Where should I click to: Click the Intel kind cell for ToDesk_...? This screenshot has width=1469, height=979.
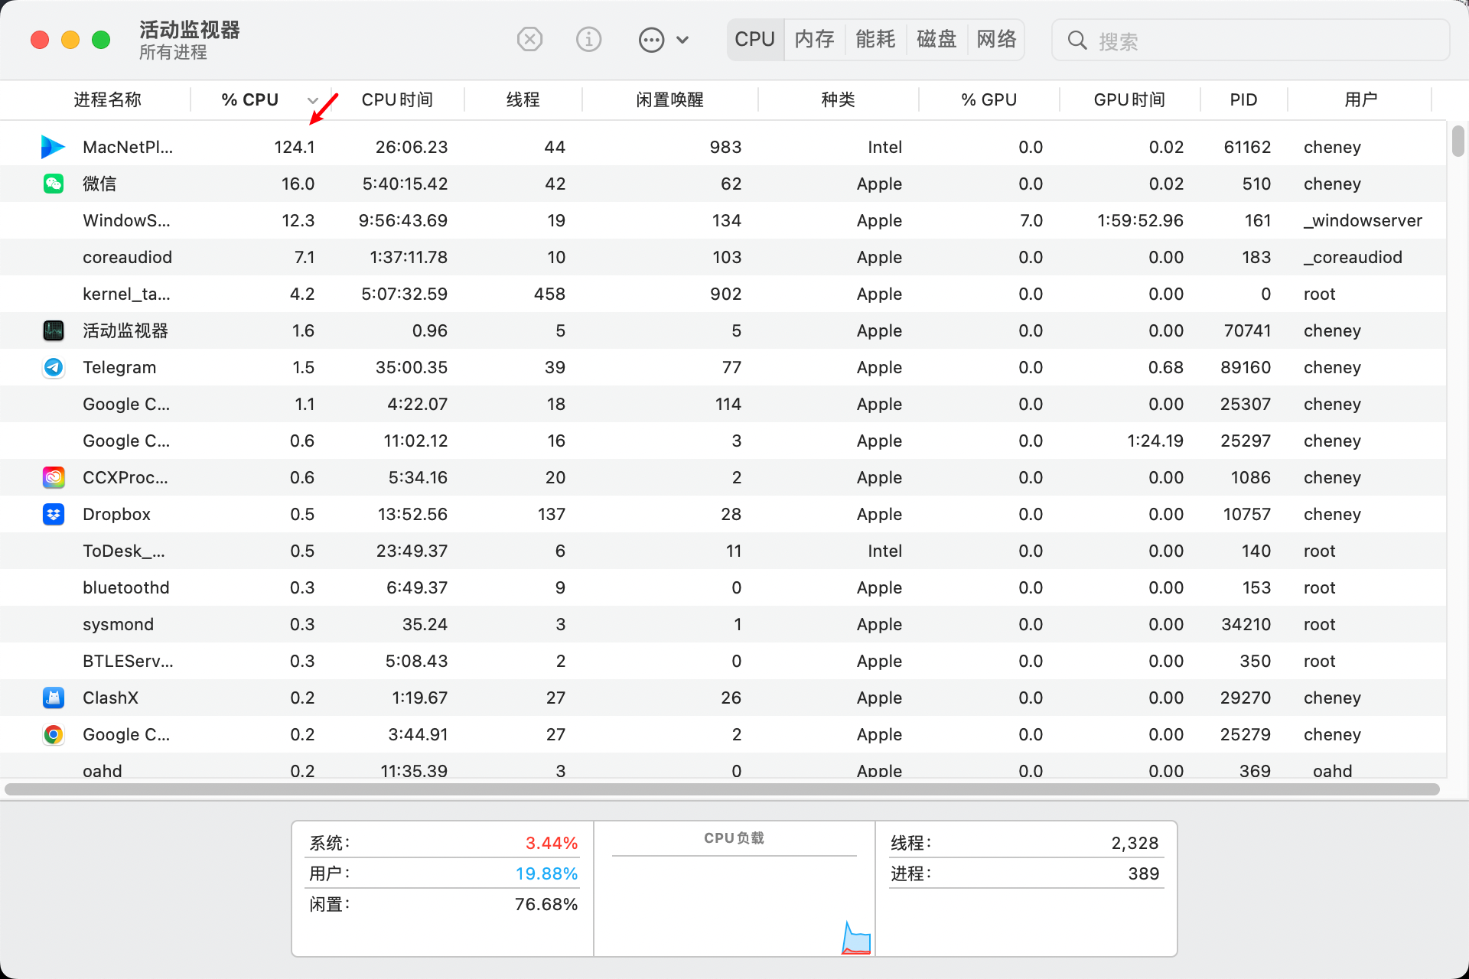[x=885, y=551]
